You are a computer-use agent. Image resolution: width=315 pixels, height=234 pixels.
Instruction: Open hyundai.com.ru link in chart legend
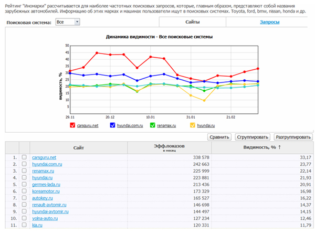pos(130,125)
